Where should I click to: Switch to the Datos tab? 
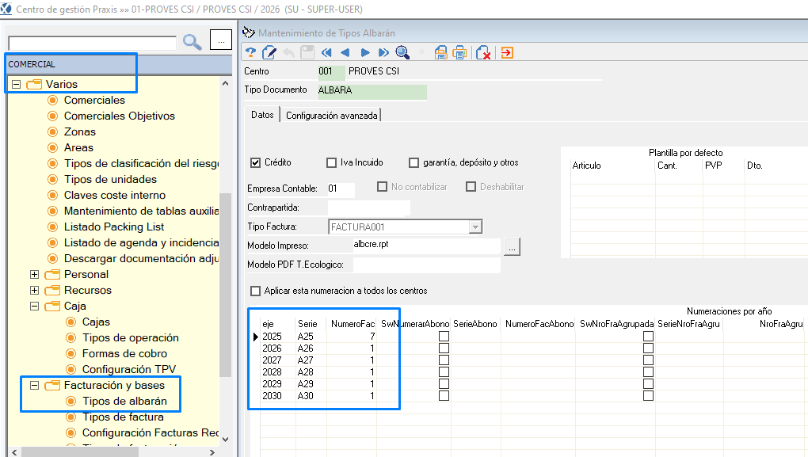tap(262, 115)
